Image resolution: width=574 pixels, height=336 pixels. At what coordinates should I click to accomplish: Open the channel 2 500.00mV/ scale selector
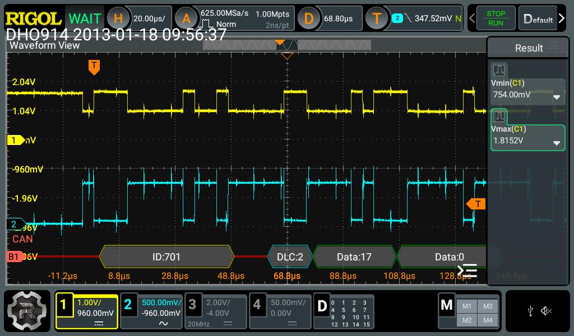(161, 302)
